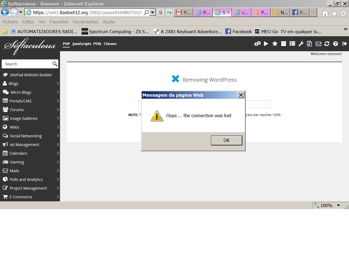Select the PERL tab
349x258 pixels.
pyautogui.click(x=97, y=44)
